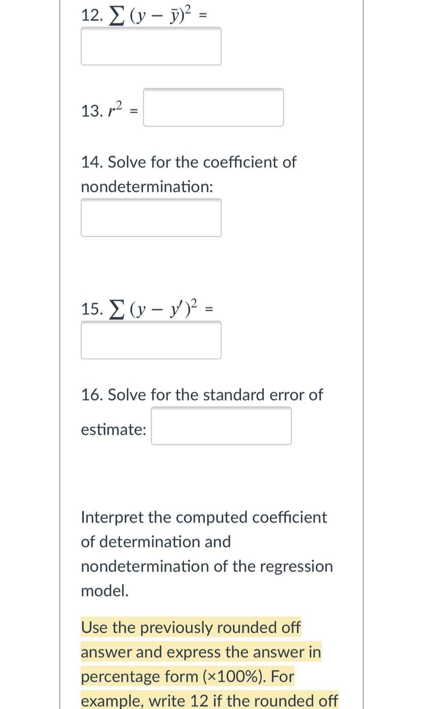The width and height of the screenshot is (423, 709).
Task: Click the answer box for Σ(y − y')²
Action: point(151,340)
